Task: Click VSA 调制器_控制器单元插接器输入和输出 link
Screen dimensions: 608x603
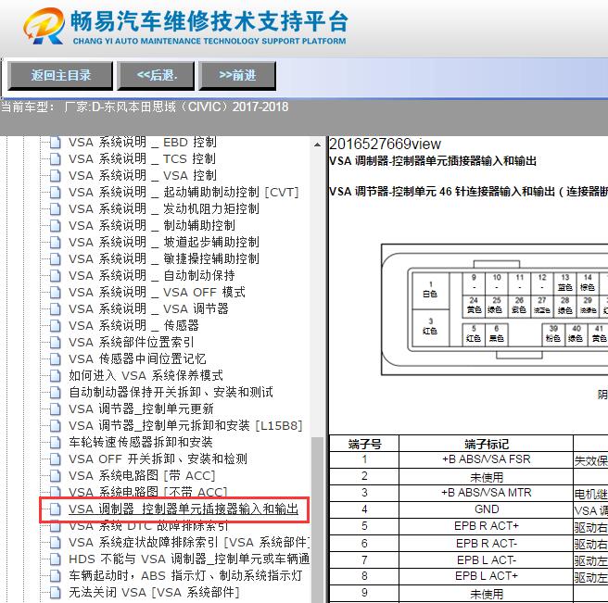Action: 184,509
